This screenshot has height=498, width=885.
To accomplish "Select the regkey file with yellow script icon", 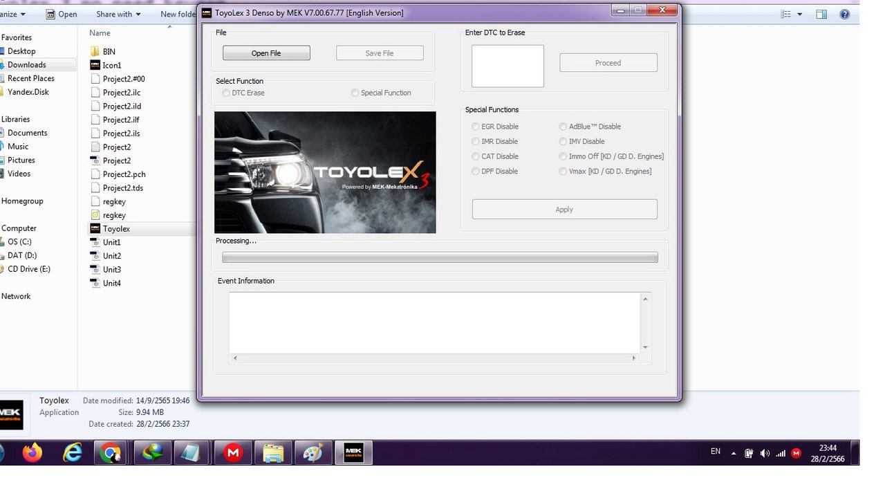I will 95,215.
